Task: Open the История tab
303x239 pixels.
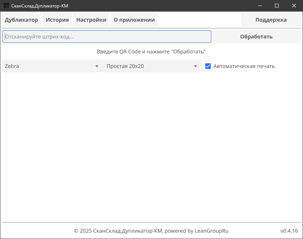Action: click(x=57, y=20)
